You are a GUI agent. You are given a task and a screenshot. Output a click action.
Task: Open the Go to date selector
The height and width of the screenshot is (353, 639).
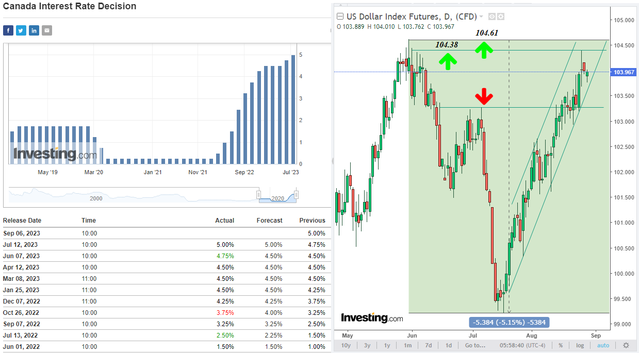pyautogui.click(x=476, y=345)
